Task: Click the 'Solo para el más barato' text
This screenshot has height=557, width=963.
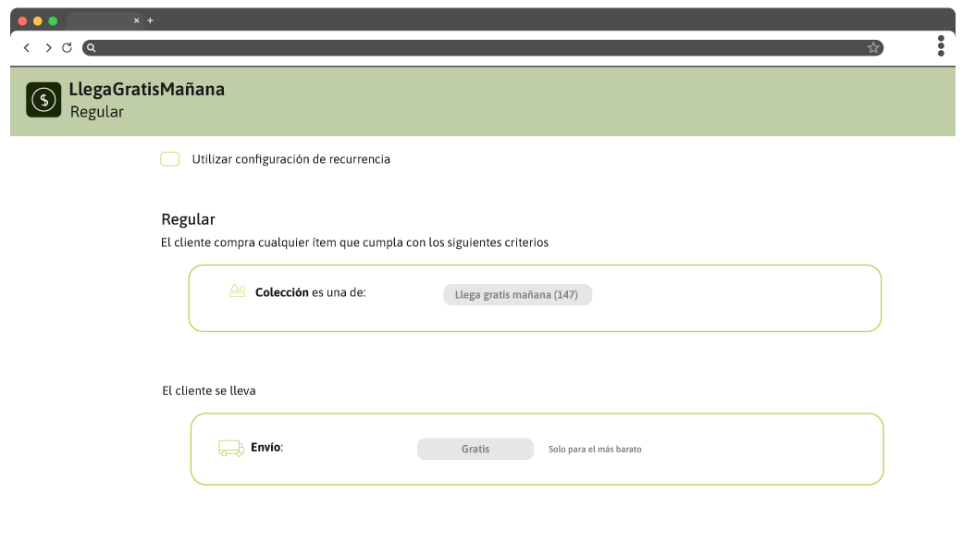Action: [595, 450]
